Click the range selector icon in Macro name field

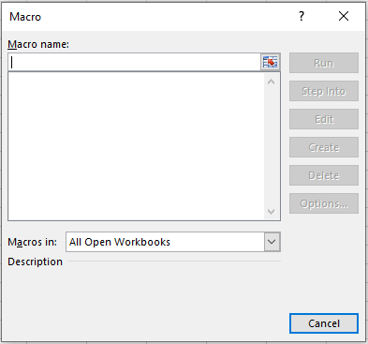coord(270,62)
